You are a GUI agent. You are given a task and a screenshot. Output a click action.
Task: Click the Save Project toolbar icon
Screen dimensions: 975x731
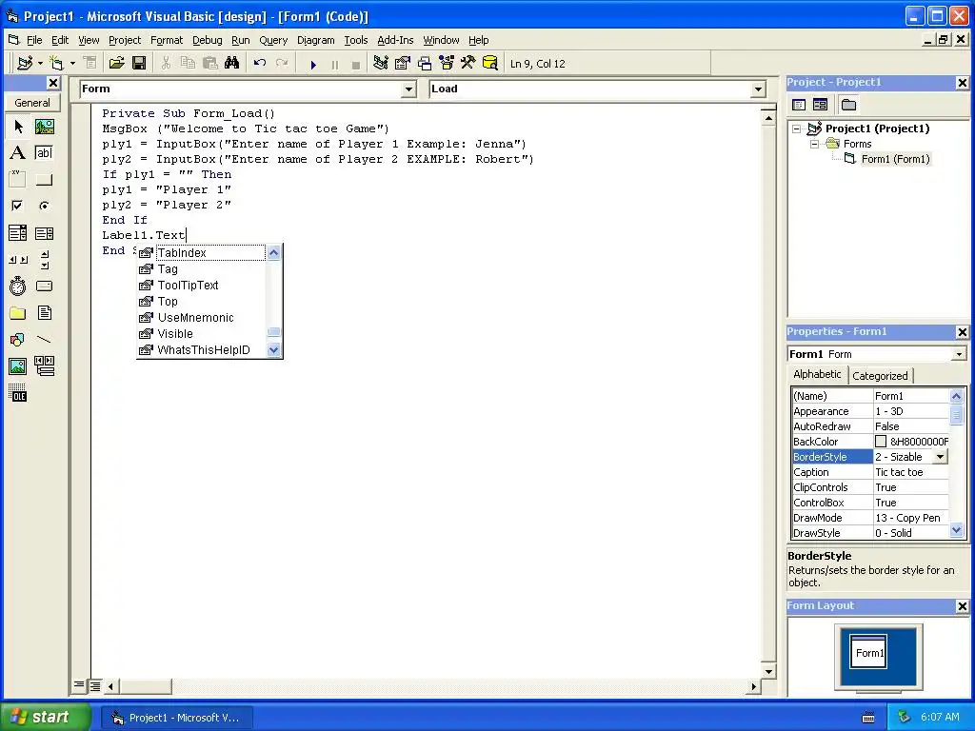pos(139,64)
